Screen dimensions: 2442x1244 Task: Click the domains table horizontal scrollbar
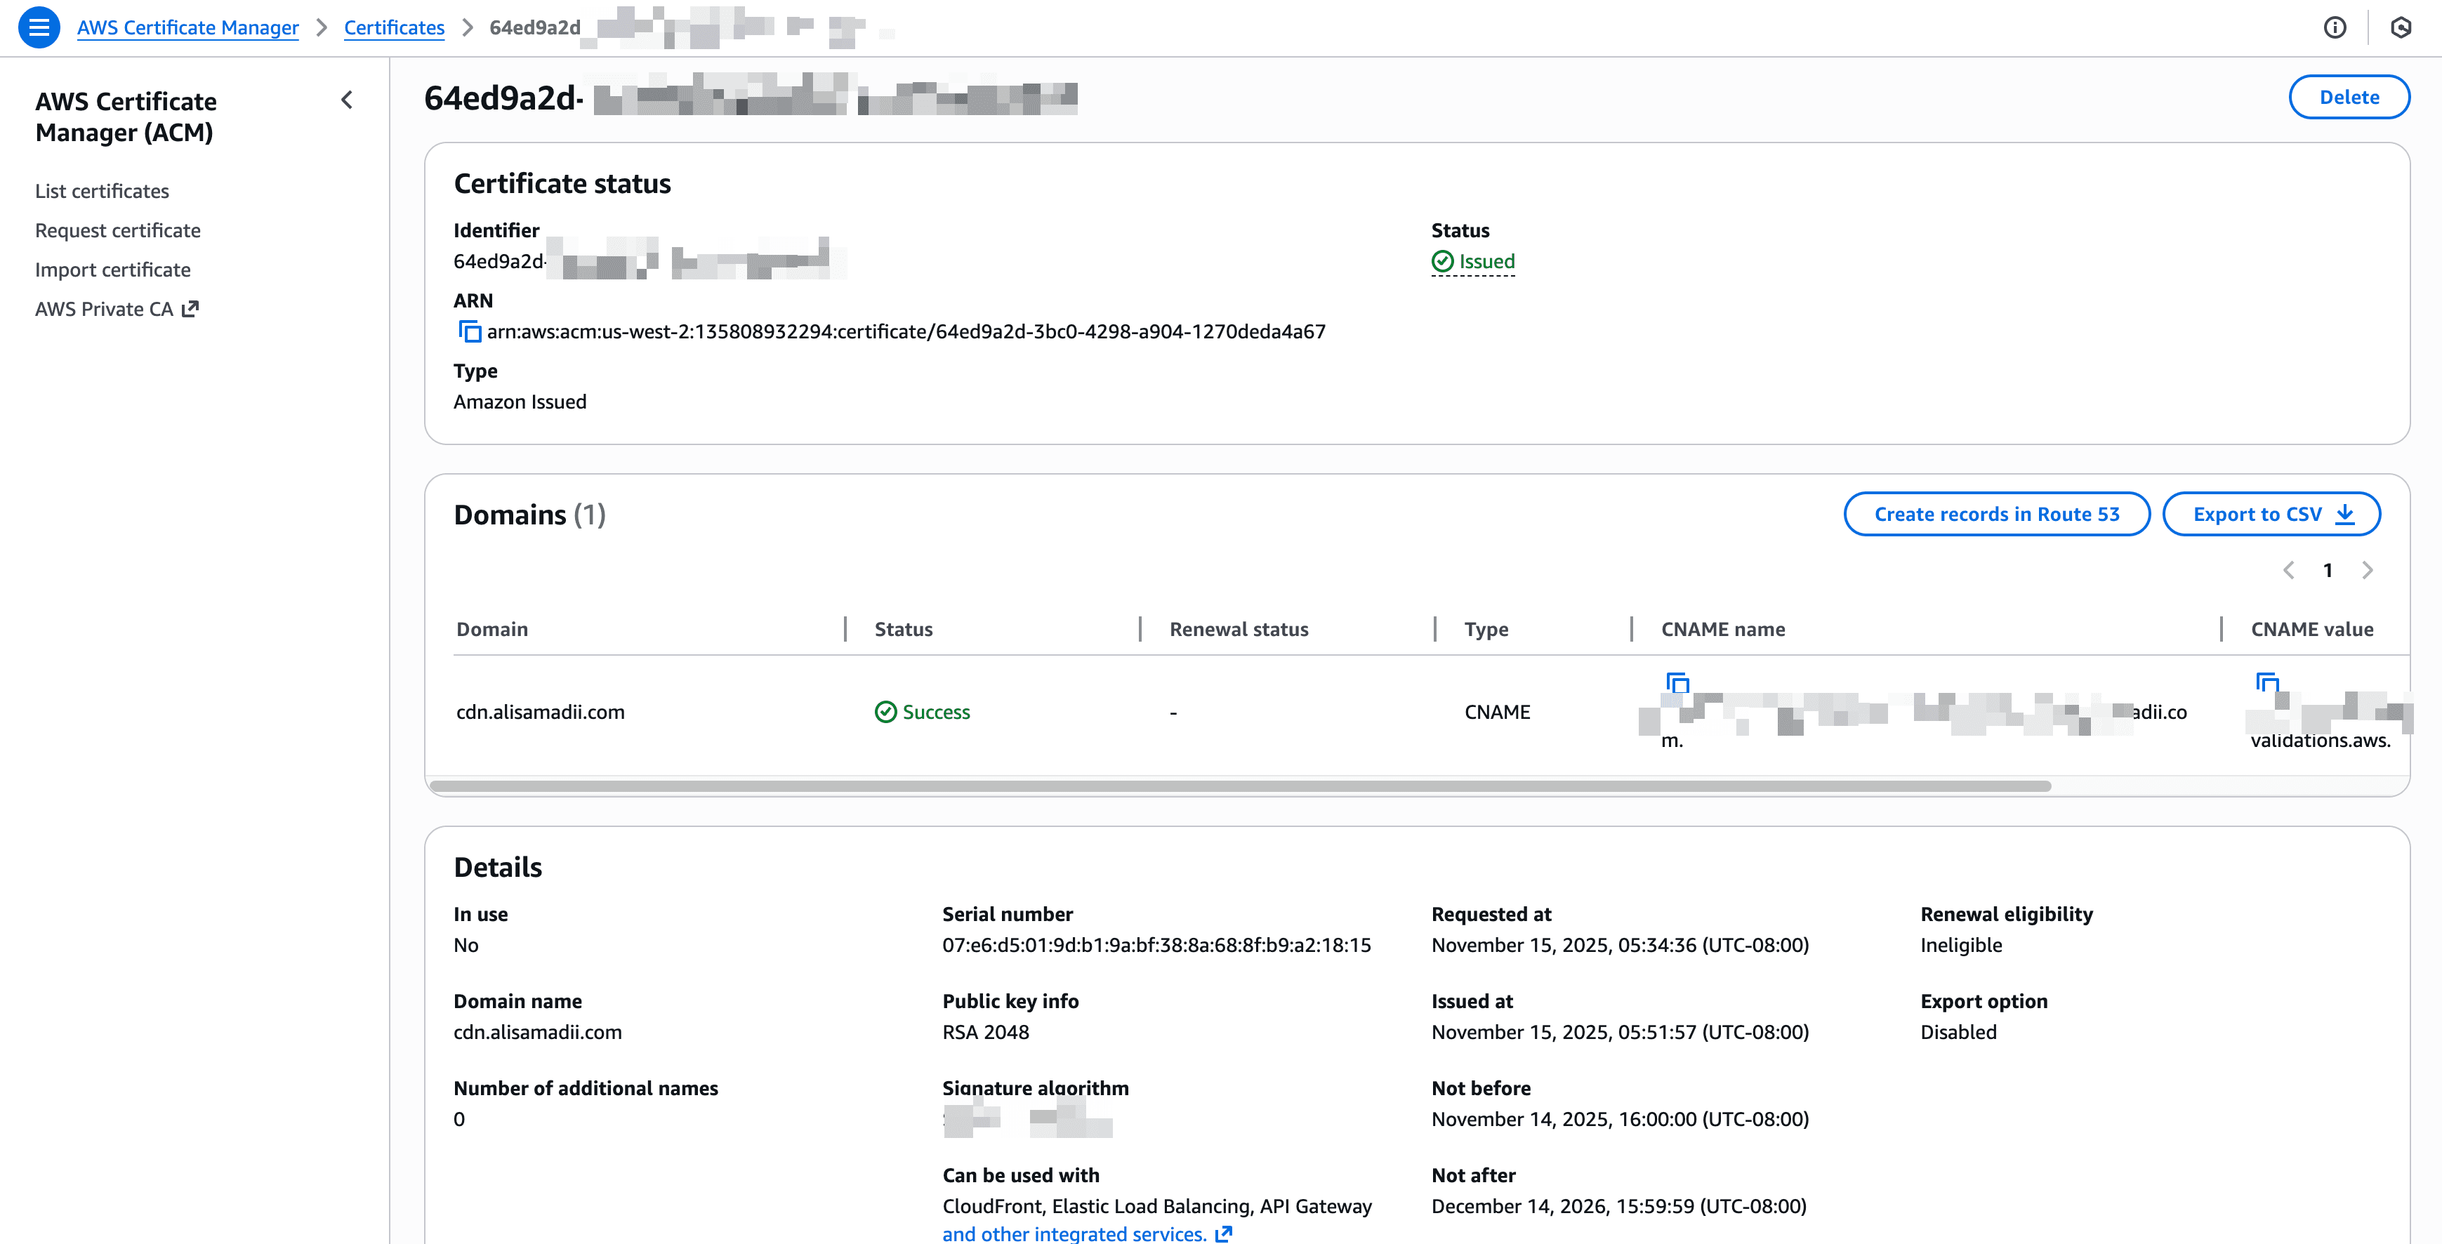click(1239, 786)
